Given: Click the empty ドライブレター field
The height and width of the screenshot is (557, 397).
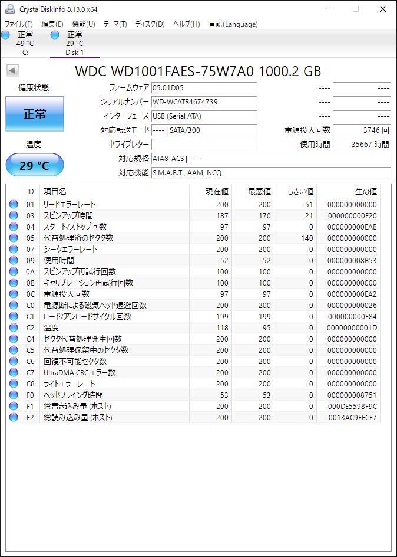Looking at the screenshot, I should click(204, 144).
